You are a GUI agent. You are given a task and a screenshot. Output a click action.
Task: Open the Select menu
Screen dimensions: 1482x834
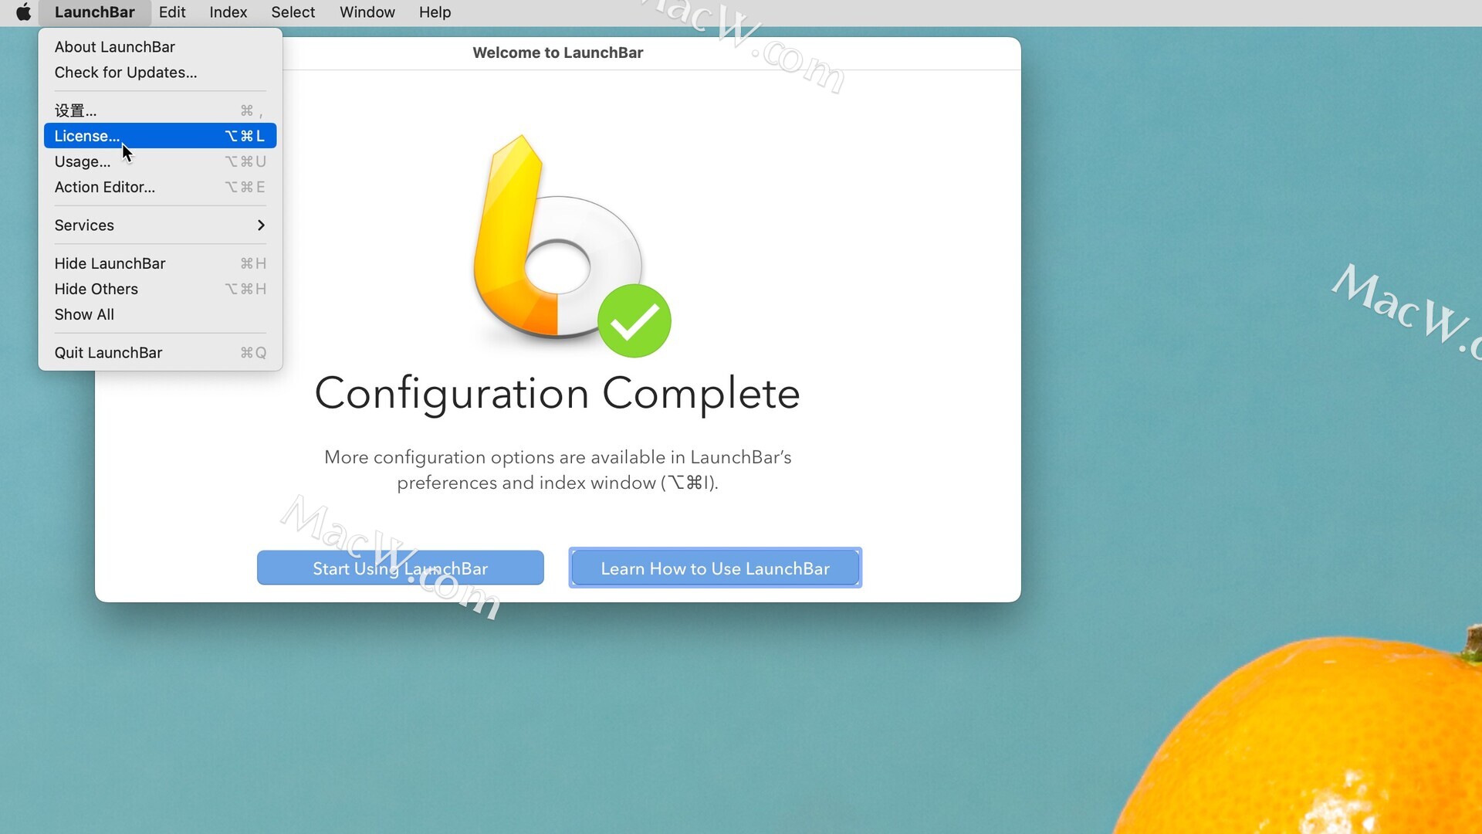[293, 12]
